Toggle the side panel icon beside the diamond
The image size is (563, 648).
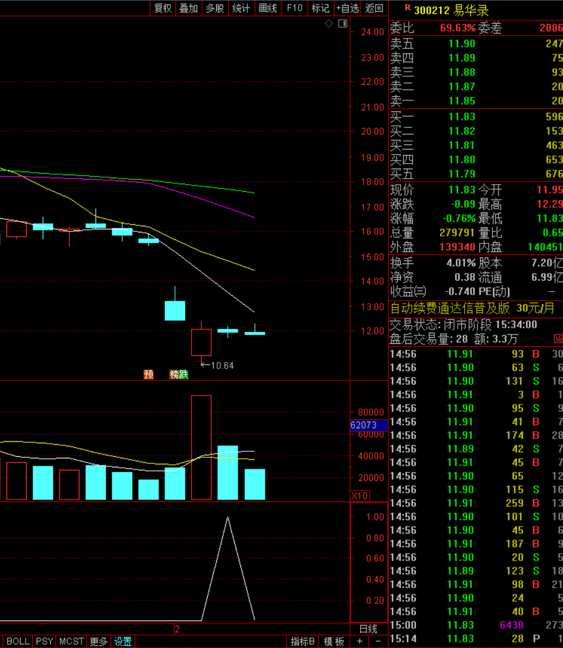pos(343,24)
